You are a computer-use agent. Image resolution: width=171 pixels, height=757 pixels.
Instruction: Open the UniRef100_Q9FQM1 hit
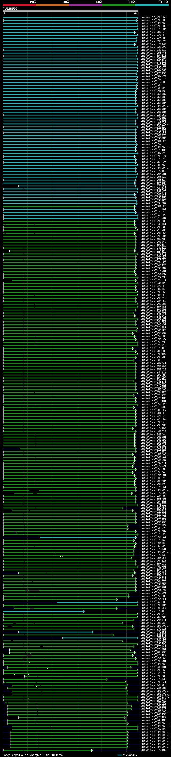tap(153, 174)
